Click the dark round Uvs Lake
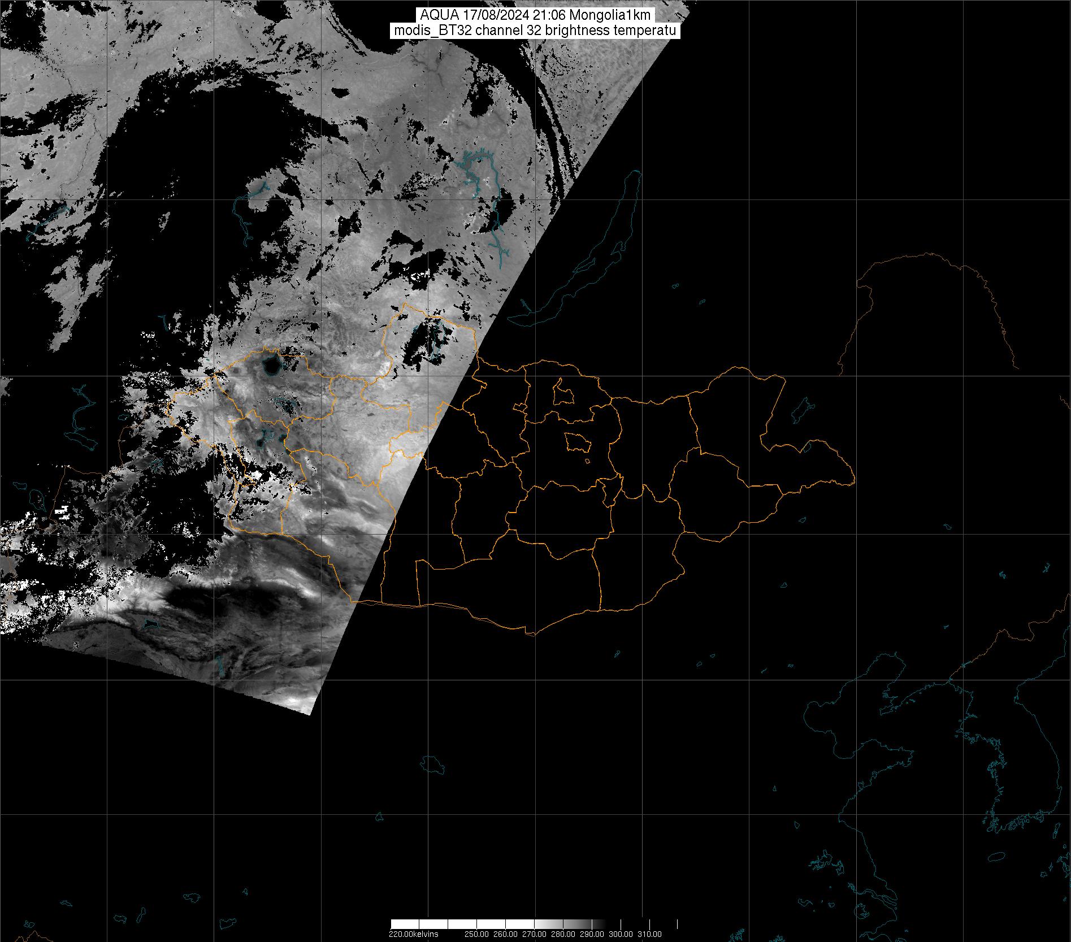The width and height of the screenshot is (1071, 942). coord(272,366)
